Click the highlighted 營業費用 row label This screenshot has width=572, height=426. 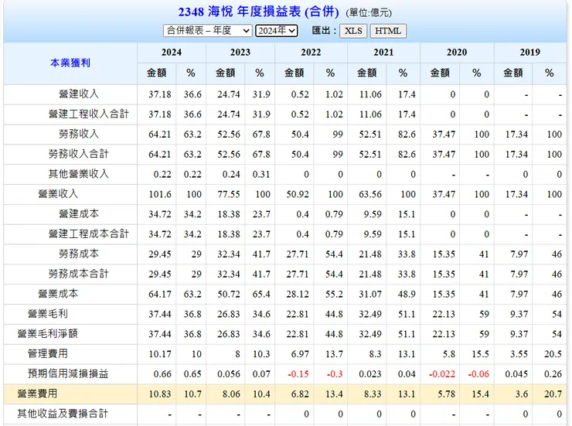click(38, 394)
